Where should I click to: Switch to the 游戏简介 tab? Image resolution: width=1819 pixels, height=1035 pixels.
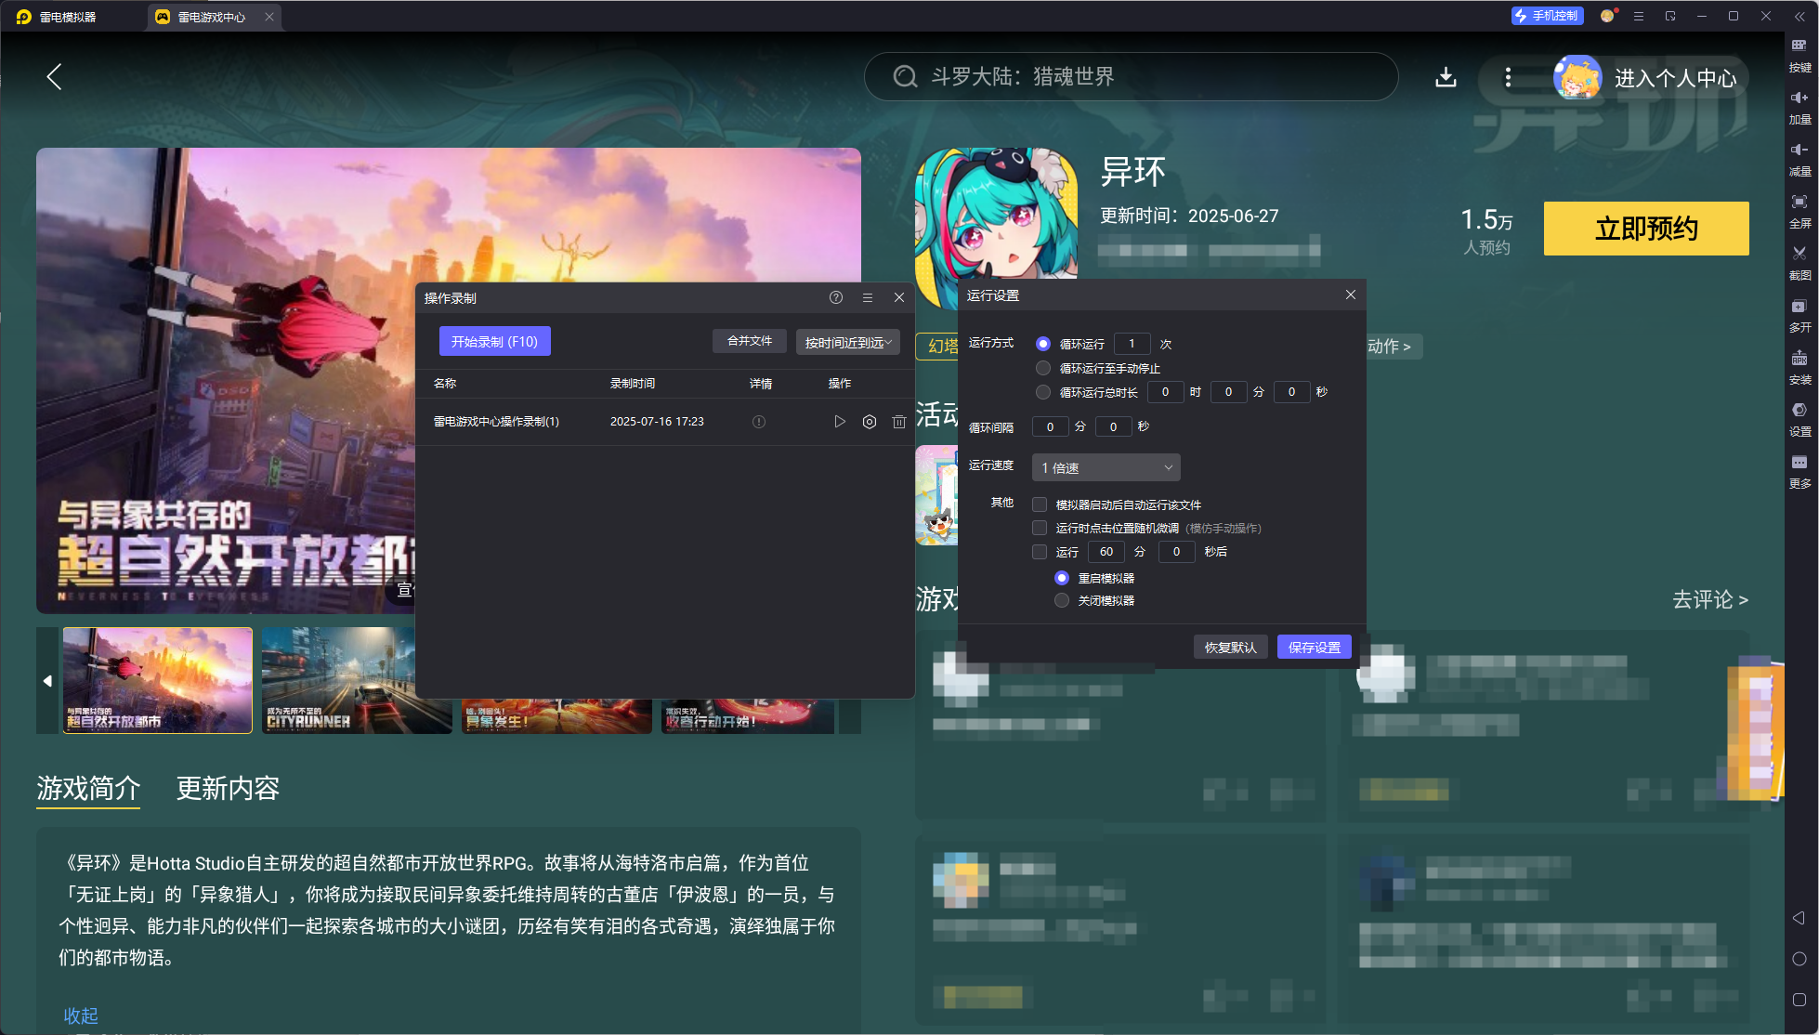(x=88, y=789)
